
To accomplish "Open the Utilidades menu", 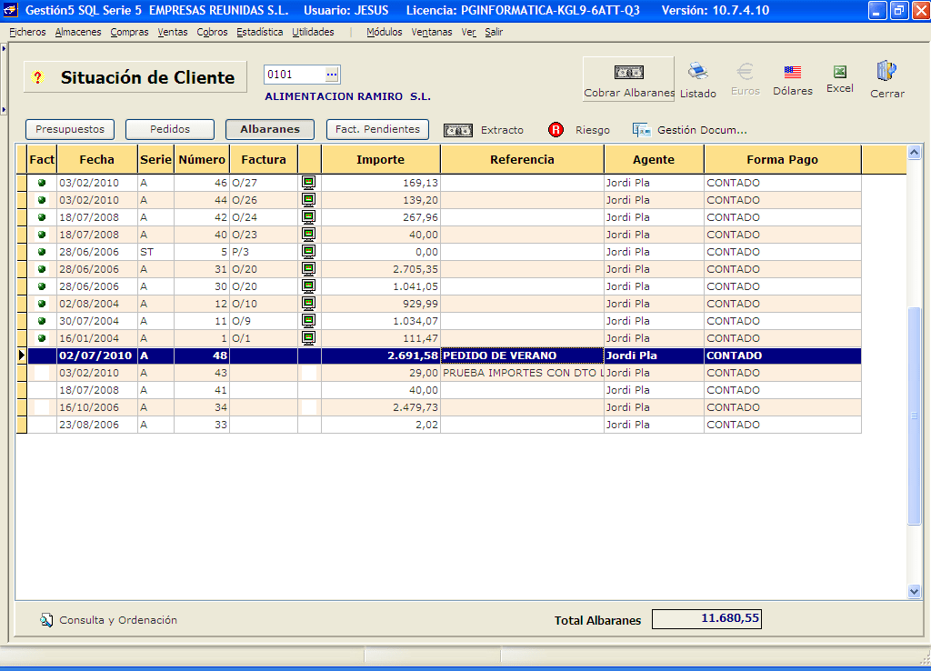I will 313,32.
